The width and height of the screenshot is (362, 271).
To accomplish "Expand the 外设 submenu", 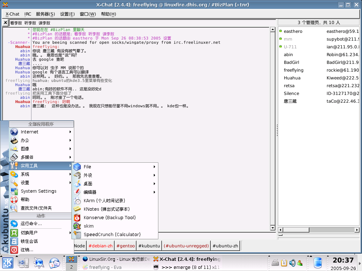I will [115, 175].
